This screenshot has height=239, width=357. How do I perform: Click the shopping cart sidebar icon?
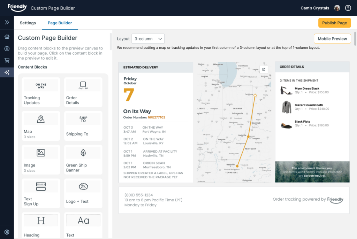7,61
